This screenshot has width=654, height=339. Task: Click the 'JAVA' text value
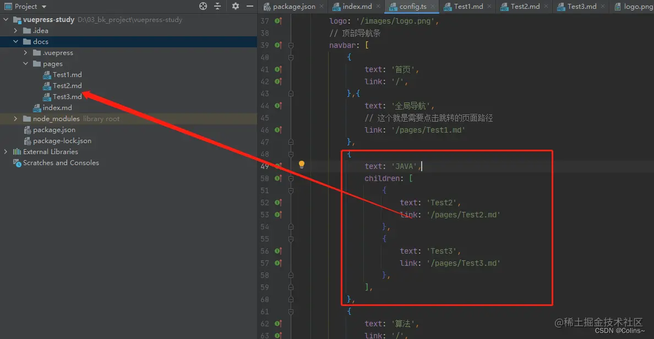pyautogui.click(x=404, y=166)
